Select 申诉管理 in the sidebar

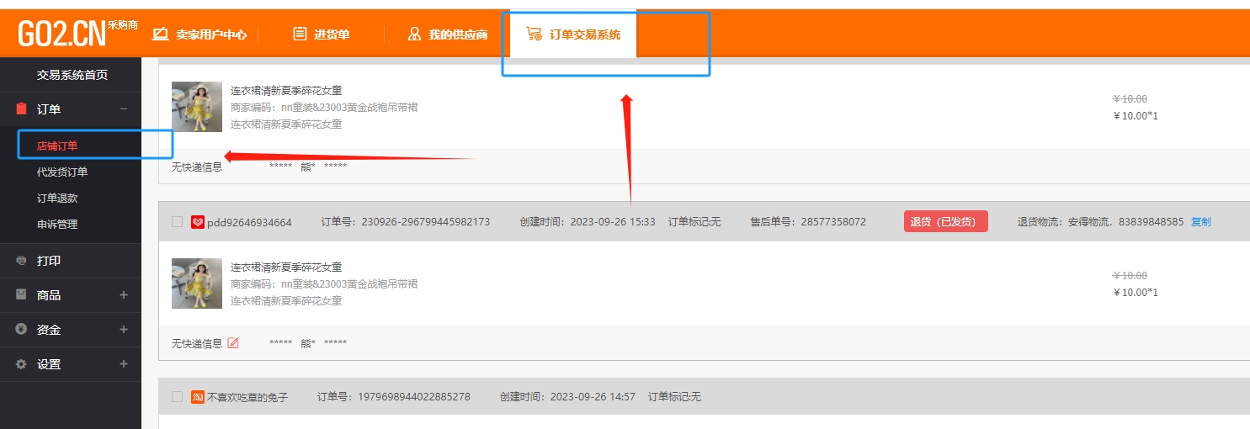(57, 224)
